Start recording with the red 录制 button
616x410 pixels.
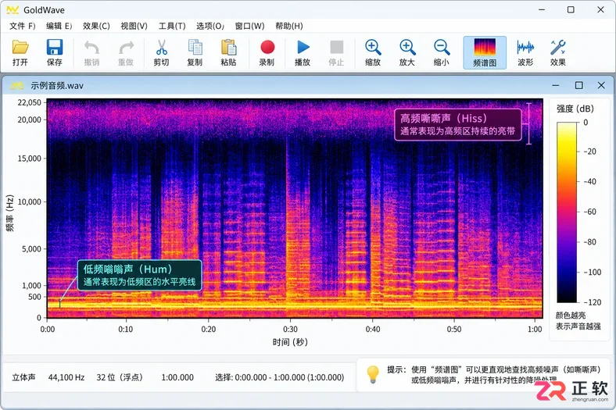coord(267,47)
